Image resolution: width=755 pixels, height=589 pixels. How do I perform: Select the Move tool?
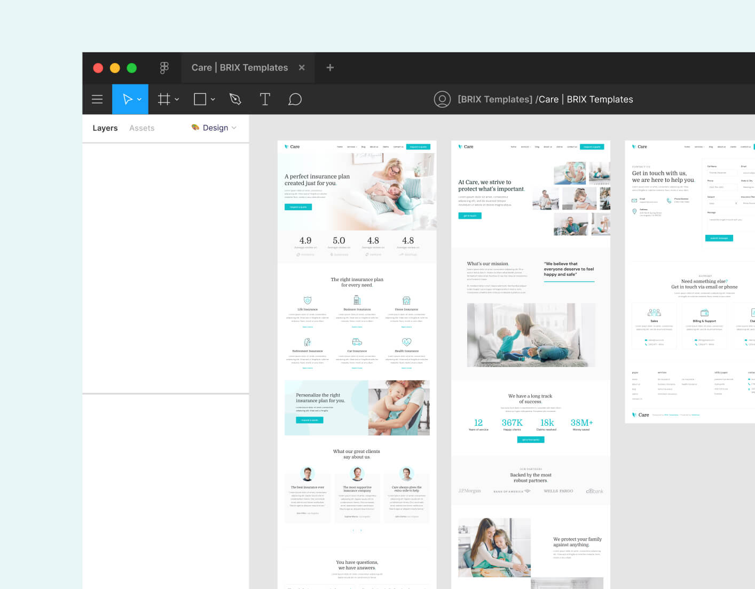[x=127, y=99]
